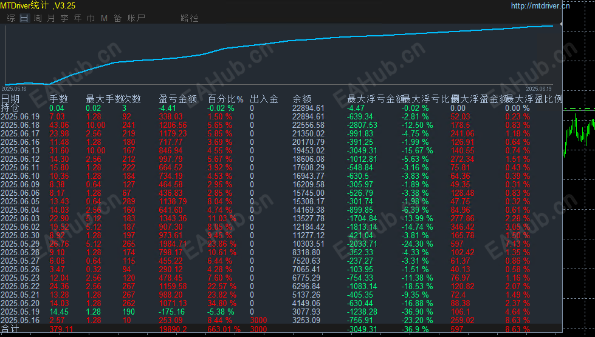Viewport: 595px width, 337px height.
Task: Click profit value 1984.71
Action: pyautogui.click(x=173, y=244)
